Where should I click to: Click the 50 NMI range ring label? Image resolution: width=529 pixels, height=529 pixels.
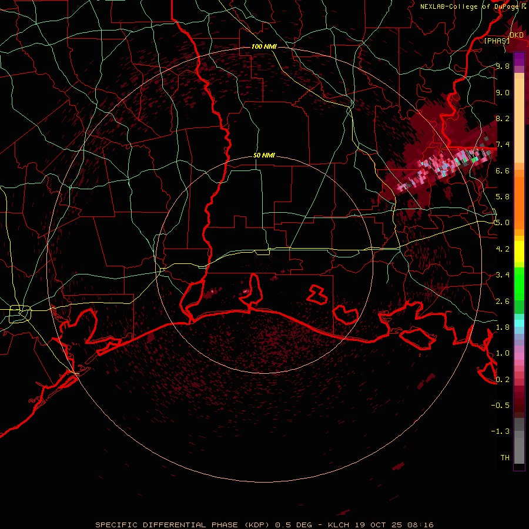click(264, 155)
